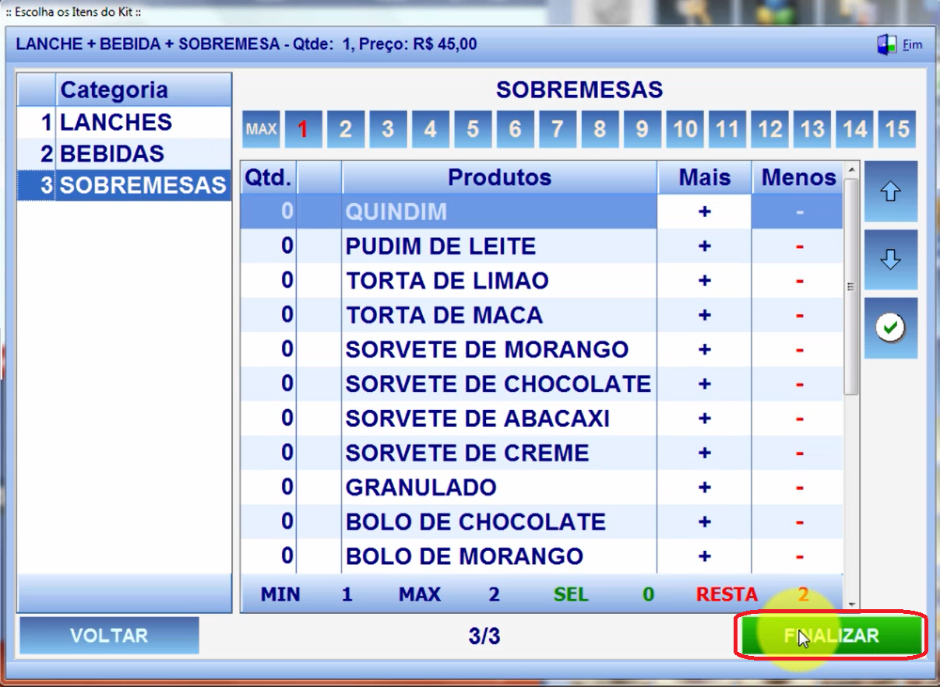Click the Categoria column header

pyautogui.click(x=144, y=89)
